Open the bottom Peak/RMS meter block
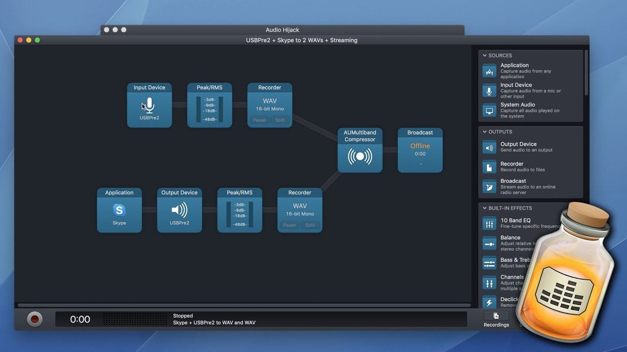627x352 pixels. tap(240, 210)
